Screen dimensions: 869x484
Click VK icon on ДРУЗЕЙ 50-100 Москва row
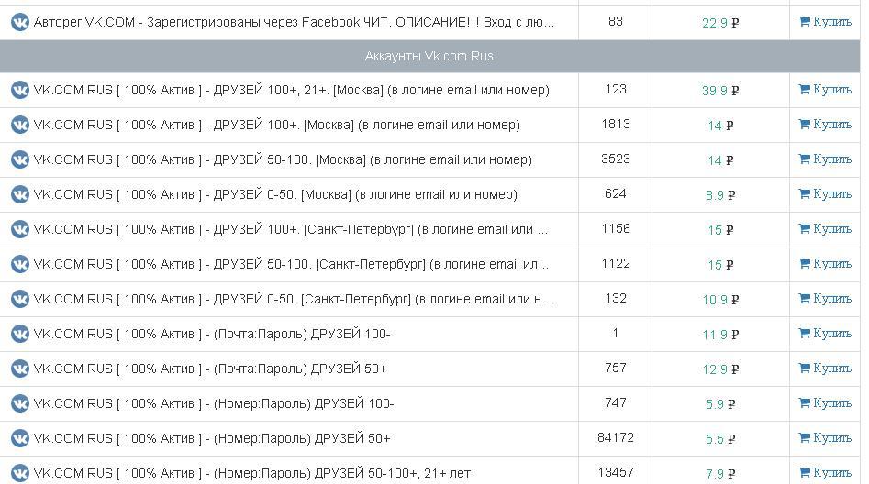pyautogui.click(x=19, y=159)
